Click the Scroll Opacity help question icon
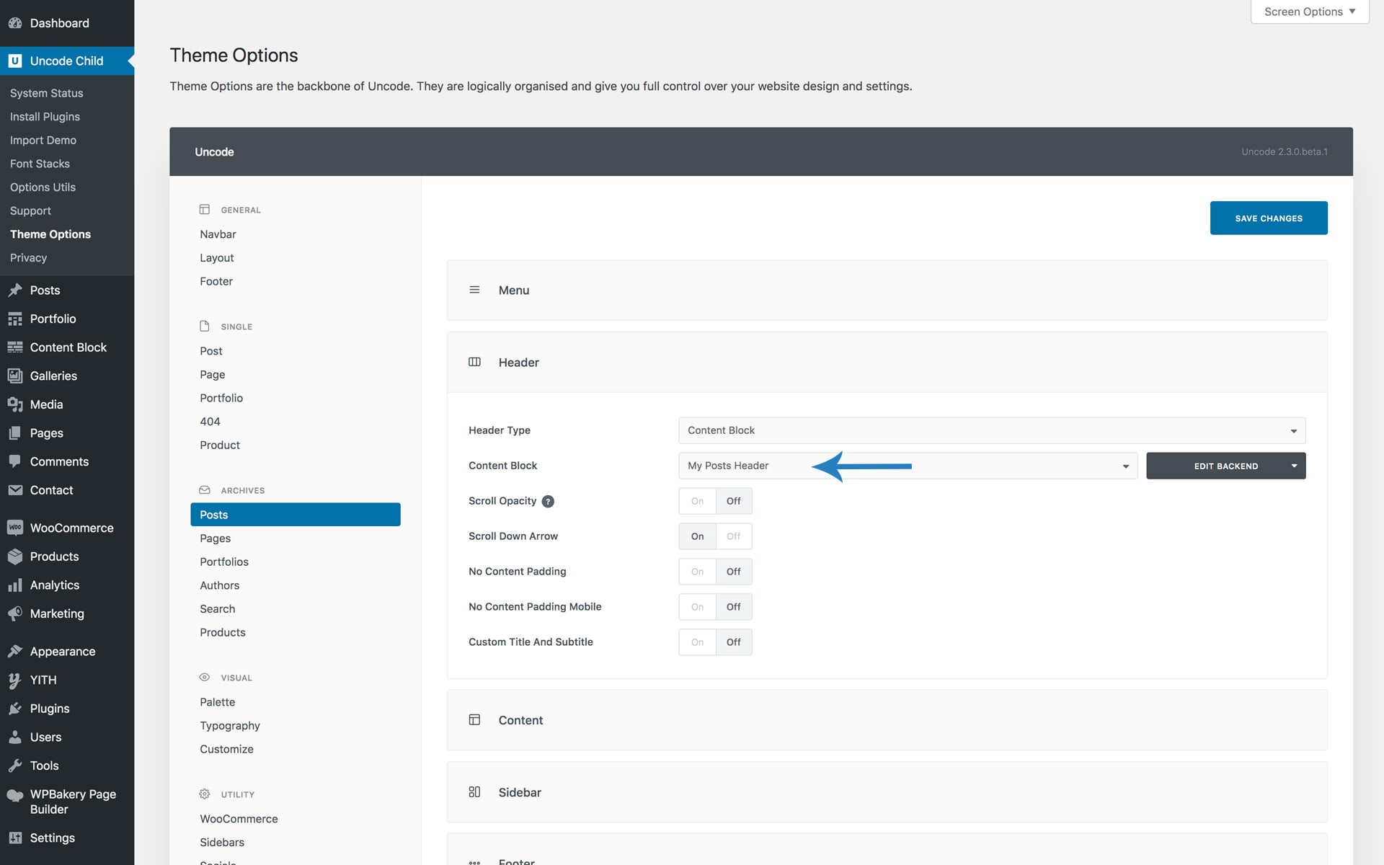This screenshot has width=1384, height=865. tap(548, 502)
